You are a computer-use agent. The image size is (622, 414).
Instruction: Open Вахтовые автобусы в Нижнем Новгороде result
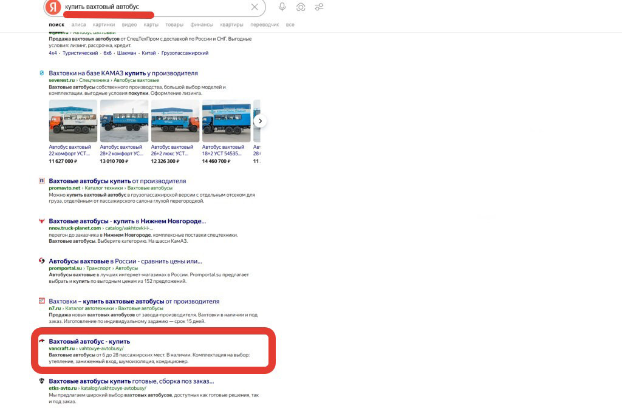[128, 221]
